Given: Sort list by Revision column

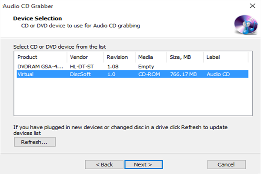Looking at the screenshot, I should click(x=119, y=57).
